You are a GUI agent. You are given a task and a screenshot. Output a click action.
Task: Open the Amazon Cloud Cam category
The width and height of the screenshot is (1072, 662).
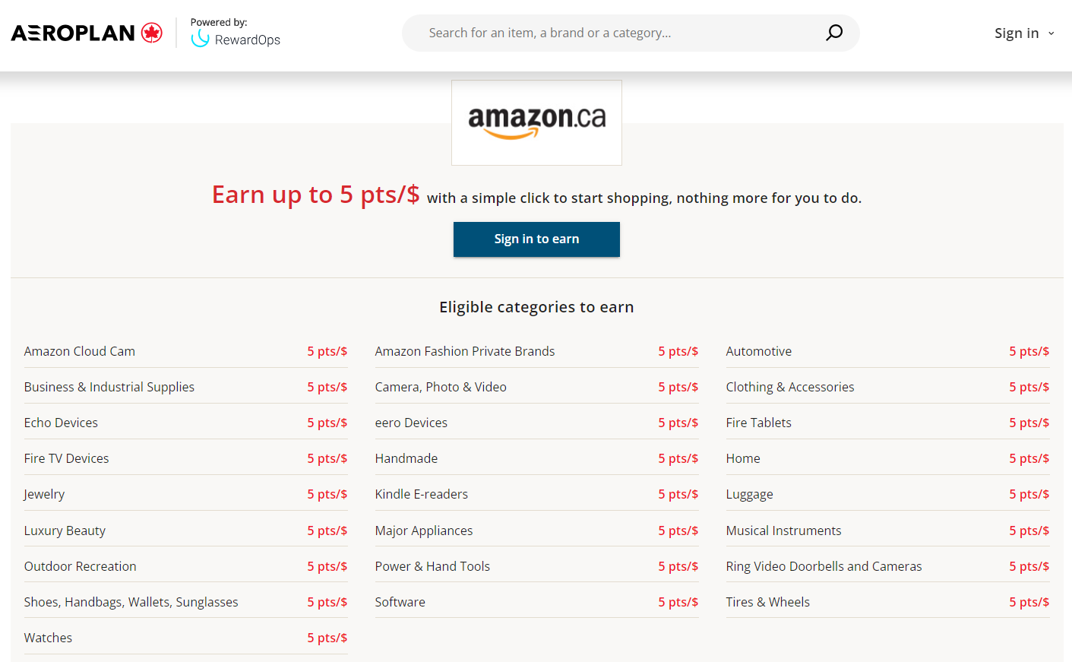[79, 351]
